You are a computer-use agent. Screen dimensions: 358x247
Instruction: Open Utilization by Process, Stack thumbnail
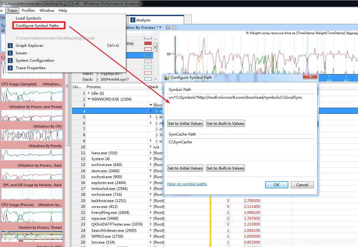[32, 174]
